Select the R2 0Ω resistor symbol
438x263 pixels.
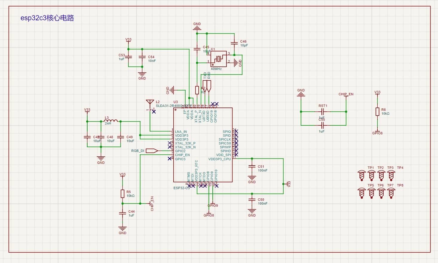(x=197, y=90)
